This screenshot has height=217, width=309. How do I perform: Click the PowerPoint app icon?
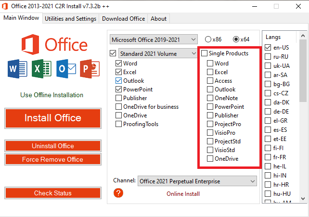(90, 69)
